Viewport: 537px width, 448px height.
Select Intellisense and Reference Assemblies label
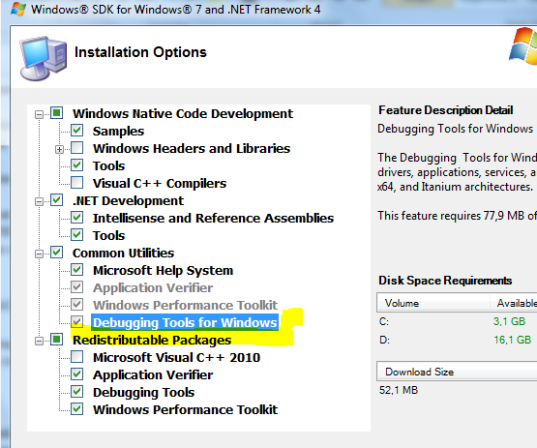coord(214,218)
